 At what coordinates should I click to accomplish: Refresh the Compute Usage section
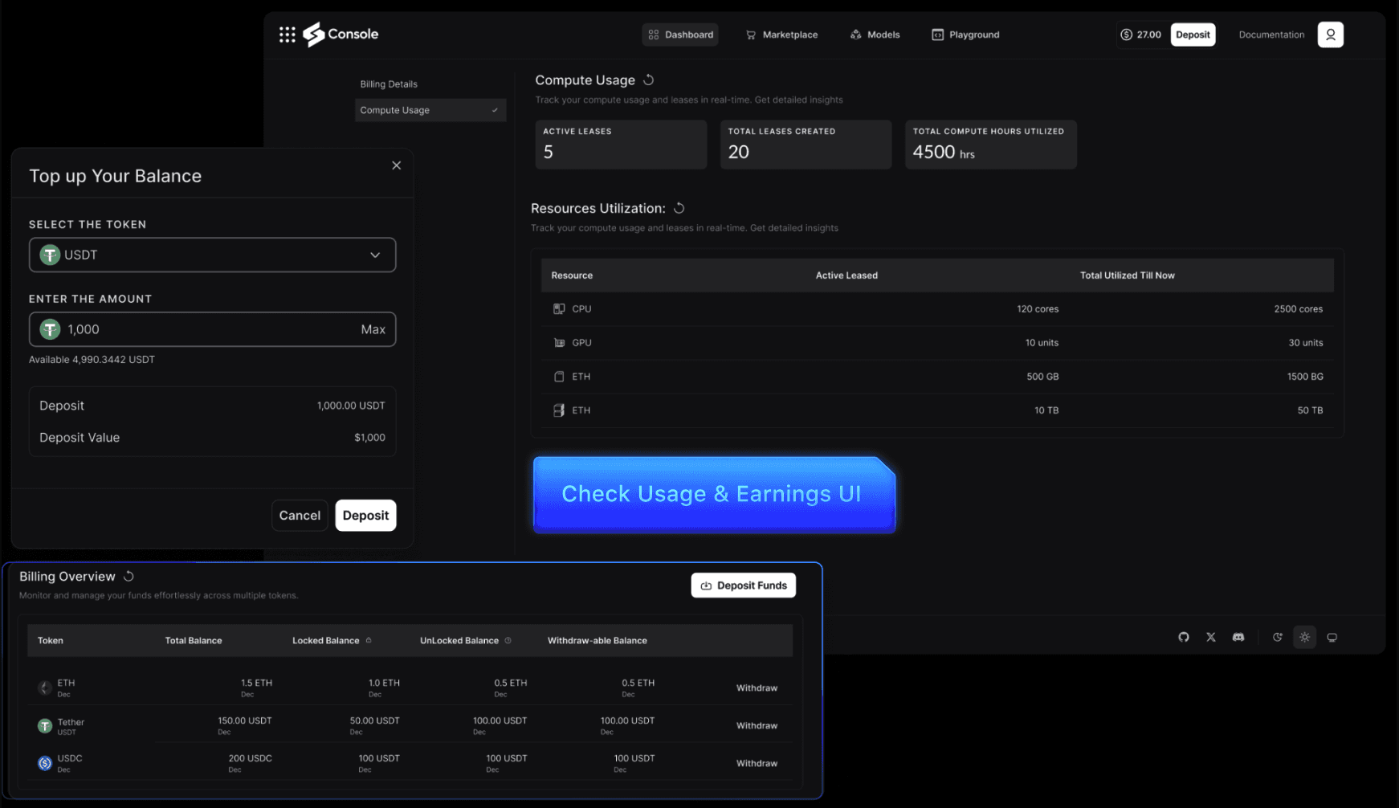(x=649, y=80)
